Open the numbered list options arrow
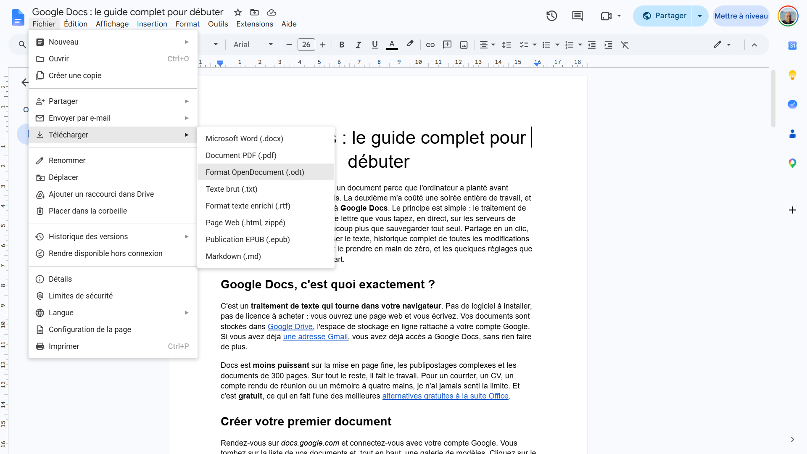 click(580, 45)
